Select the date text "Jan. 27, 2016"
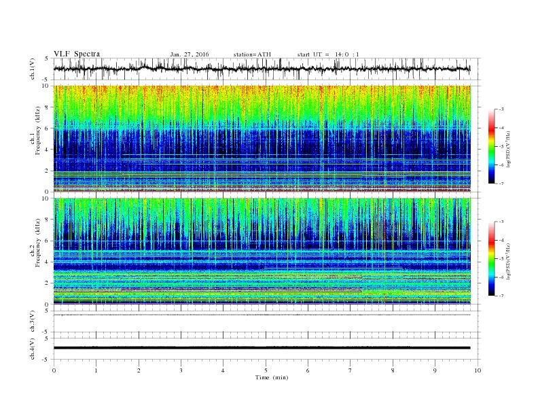Screen dimensions: 538x416 [190, 54]
